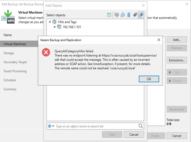Click the vCenter server icon beside 192.168.1.101

tap(59, 27)
